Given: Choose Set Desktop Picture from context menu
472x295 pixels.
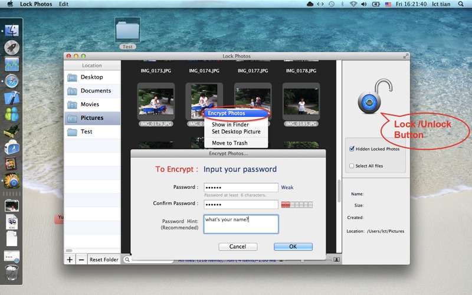Looking at the screenshot, I should click(x=236, y=132).
